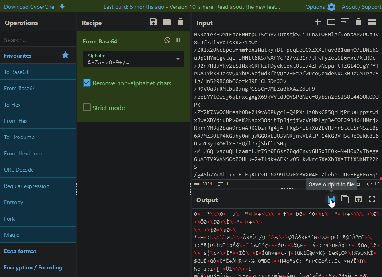Disable the From Base64 operation
This screenshot has width=382, height=277.
pyautogui.click(x=167, y=40)
